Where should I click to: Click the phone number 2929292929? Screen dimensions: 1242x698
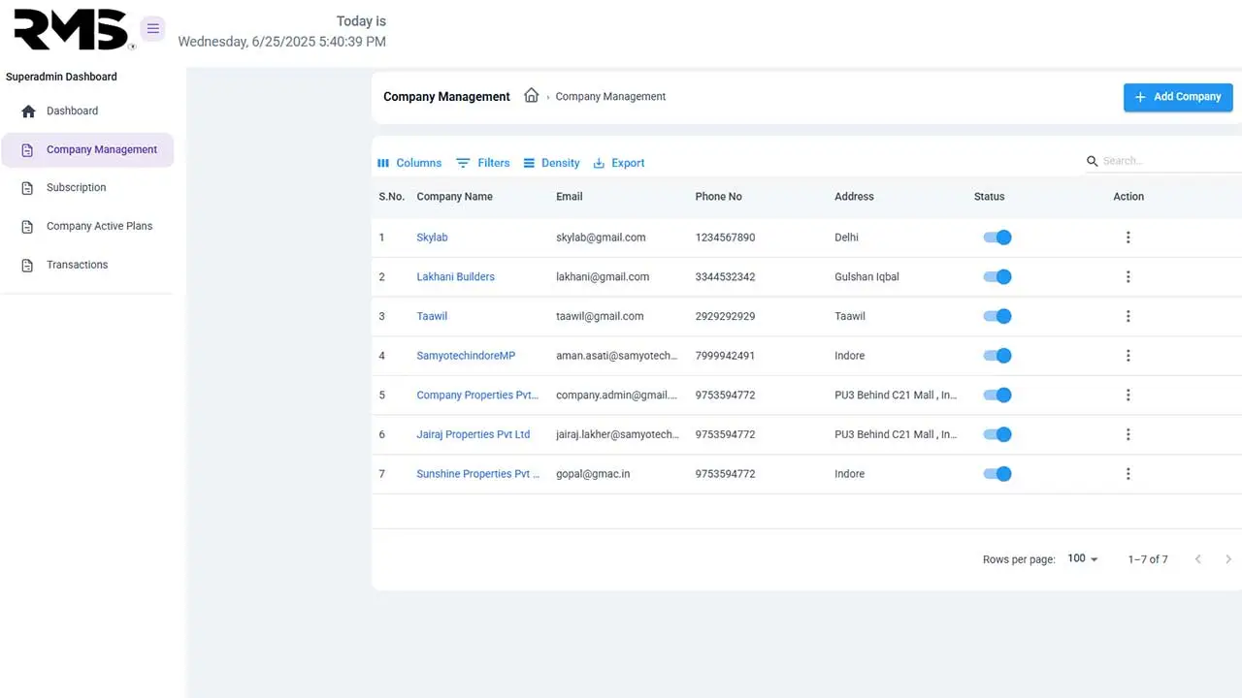725,316
